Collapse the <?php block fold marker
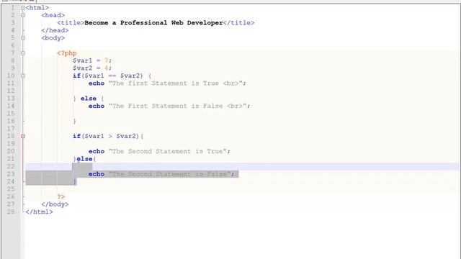Viewport: 461px width, 259px height. click(23, 53)
